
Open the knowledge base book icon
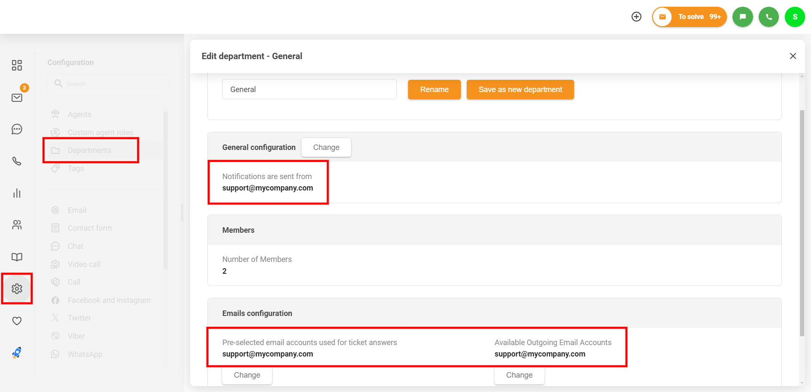(x=17, y=257)
